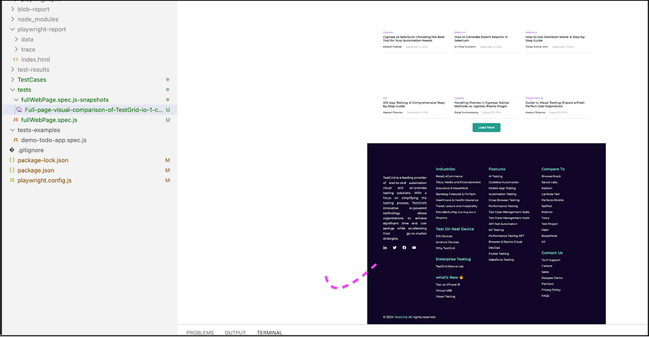649x337 pixels.
Task: Click the Privacy Policy footer link
Action: coord(551,290)
